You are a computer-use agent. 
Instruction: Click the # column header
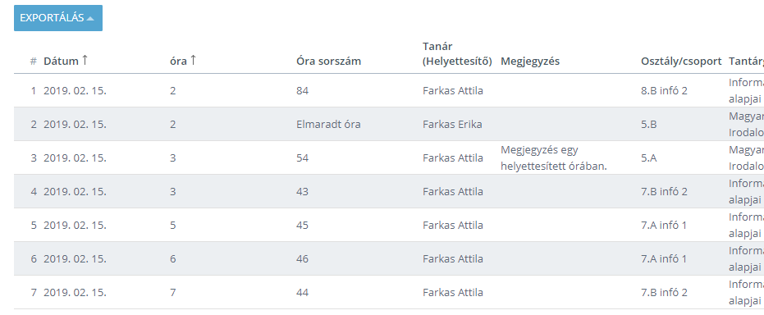(x=33, y=62)
